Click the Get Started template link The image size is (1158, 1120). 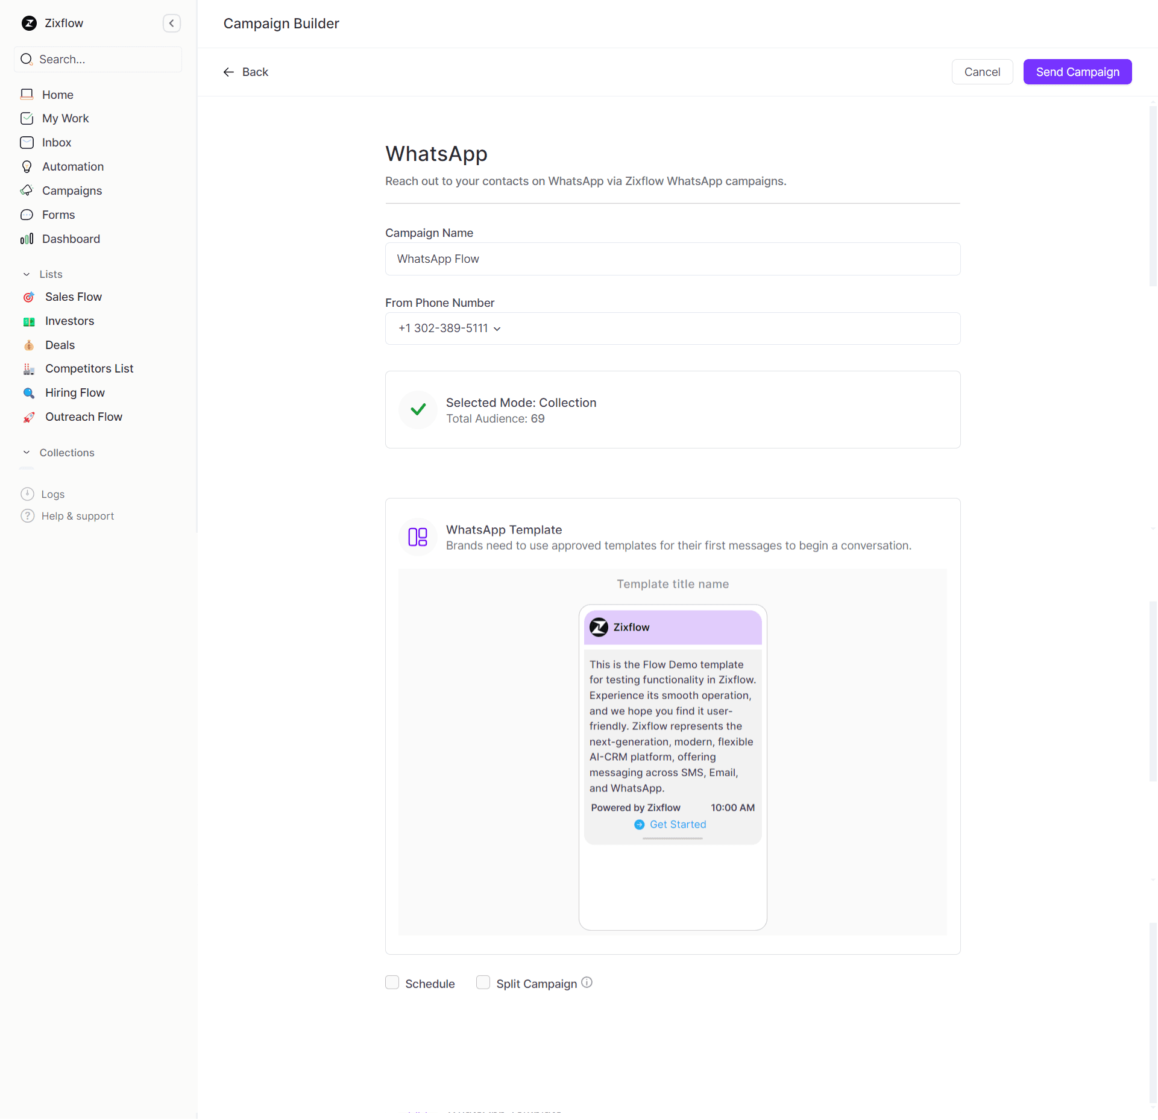coord(677,825)
